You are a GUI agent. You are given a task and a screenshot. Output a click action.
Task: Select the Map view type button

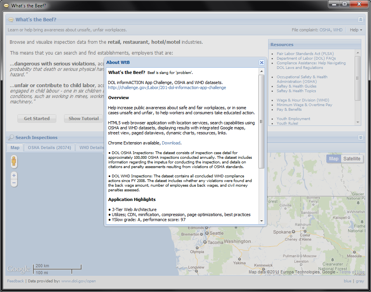[334, 159]
